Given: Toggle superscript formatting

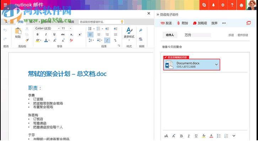Looking at the screenshot, I should pyautogui.click(x=80, y=34).
